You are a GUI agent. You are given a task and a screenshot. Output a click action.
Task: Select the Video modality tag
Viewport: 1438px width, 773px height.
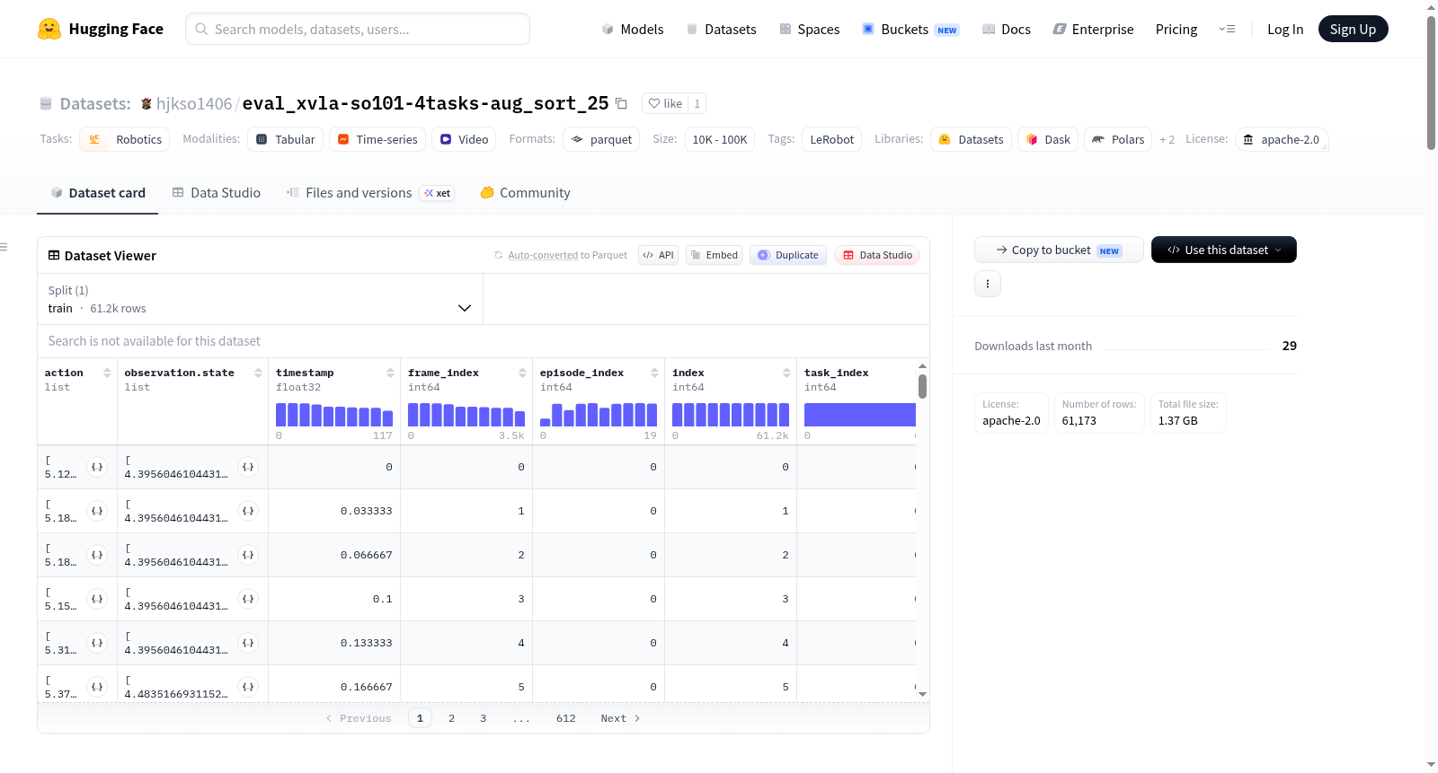coord(464,139)
